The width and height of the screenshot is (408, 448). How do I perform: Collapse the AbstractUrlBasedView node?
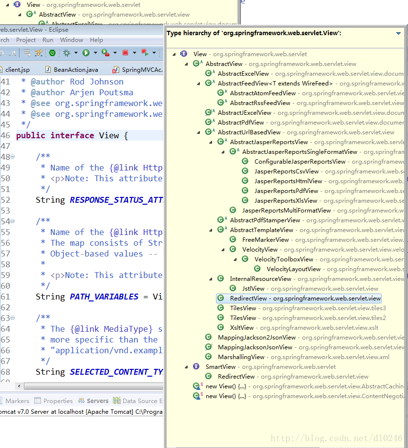click(198, 132)
